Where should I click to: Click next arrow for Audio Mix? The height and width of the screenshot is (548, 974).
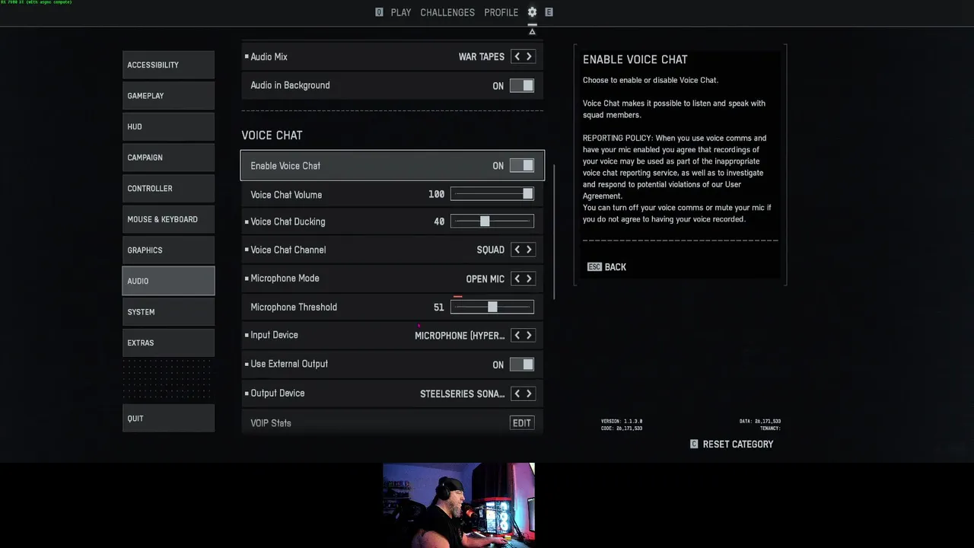[x=529, y=57]
